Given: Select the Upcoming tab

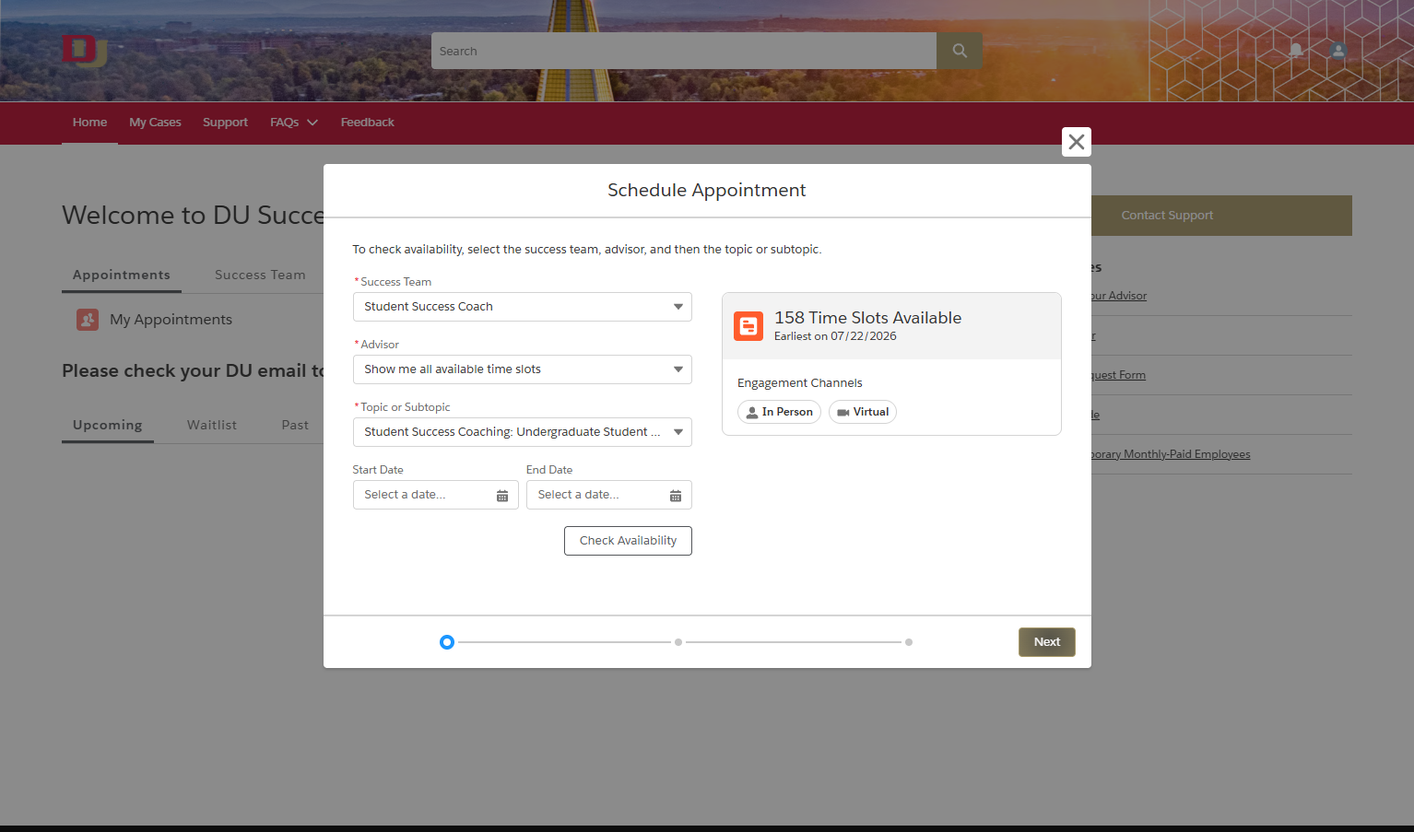Looking at the screenshot, I should pyautogui.click(x=108, y=425).
